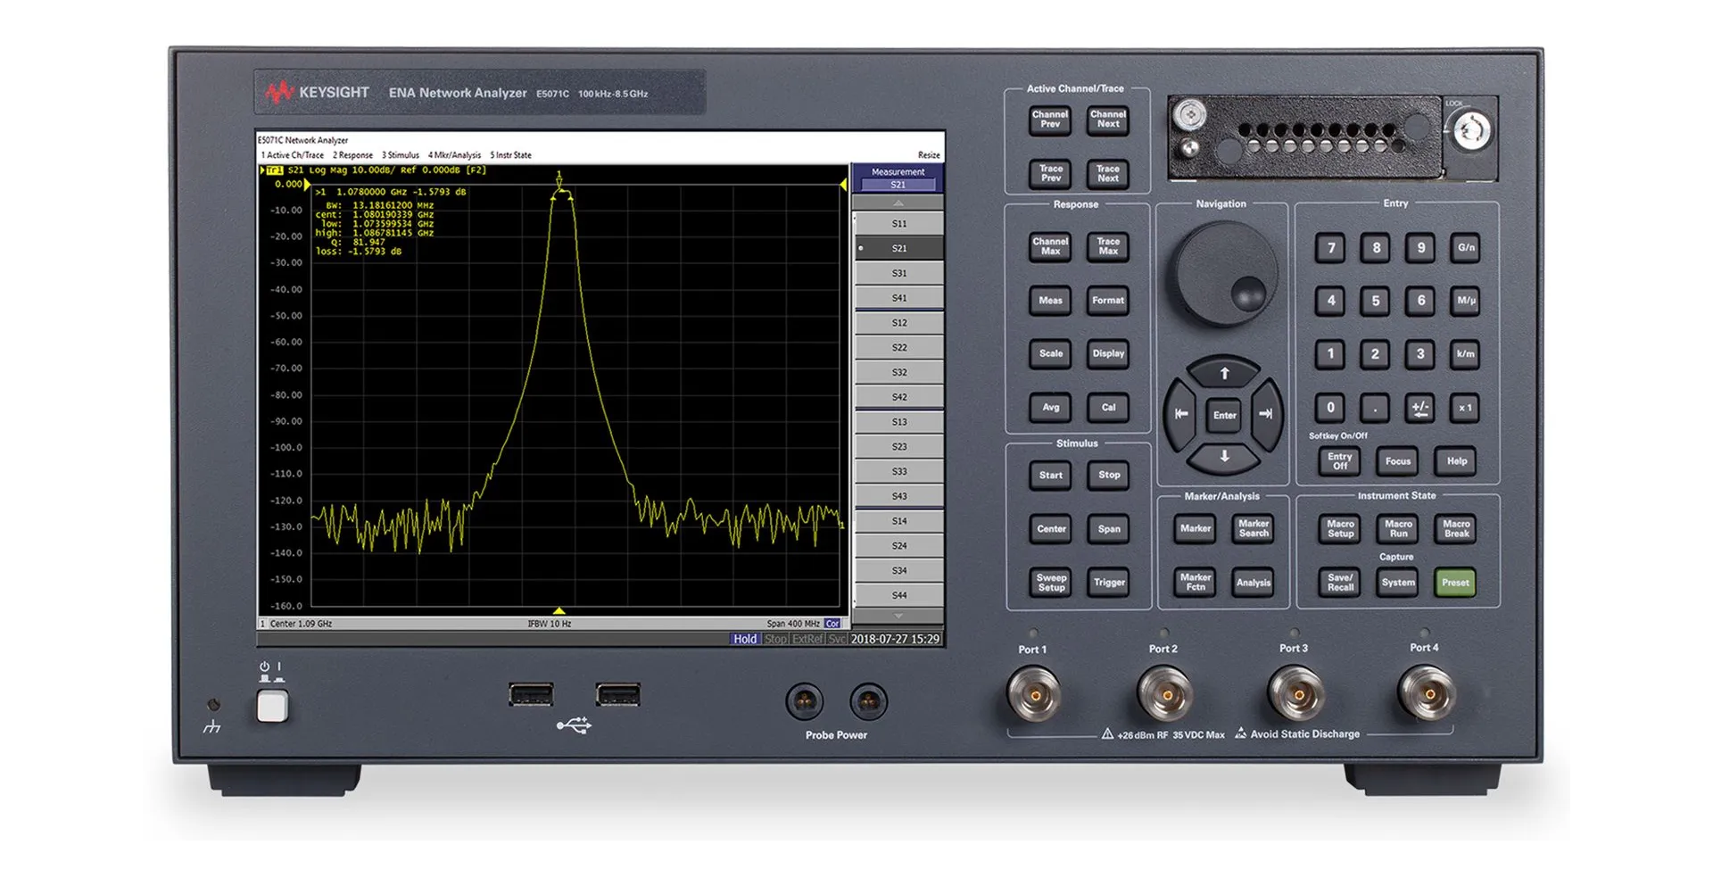Open the 5 Instr State menu
The width and height of the screenshot is (1713, 878).
[x=509, y=154]
